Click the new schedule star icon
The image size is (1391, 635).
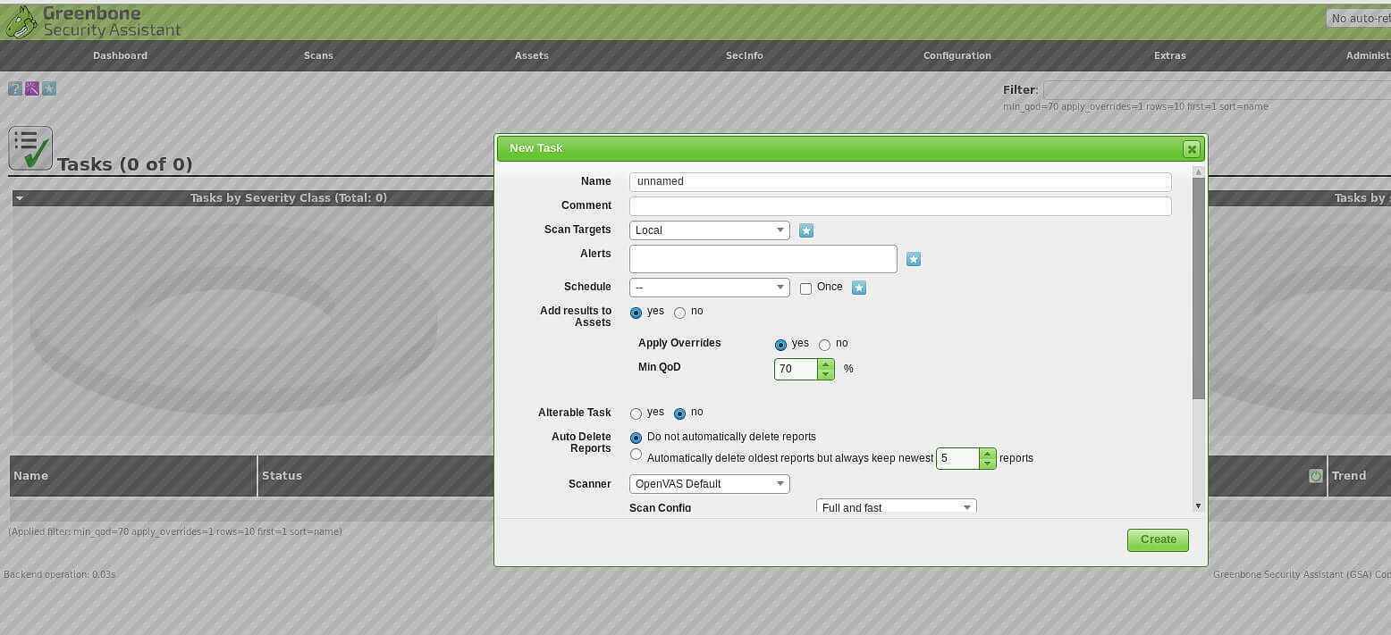(x=859, y=288)
